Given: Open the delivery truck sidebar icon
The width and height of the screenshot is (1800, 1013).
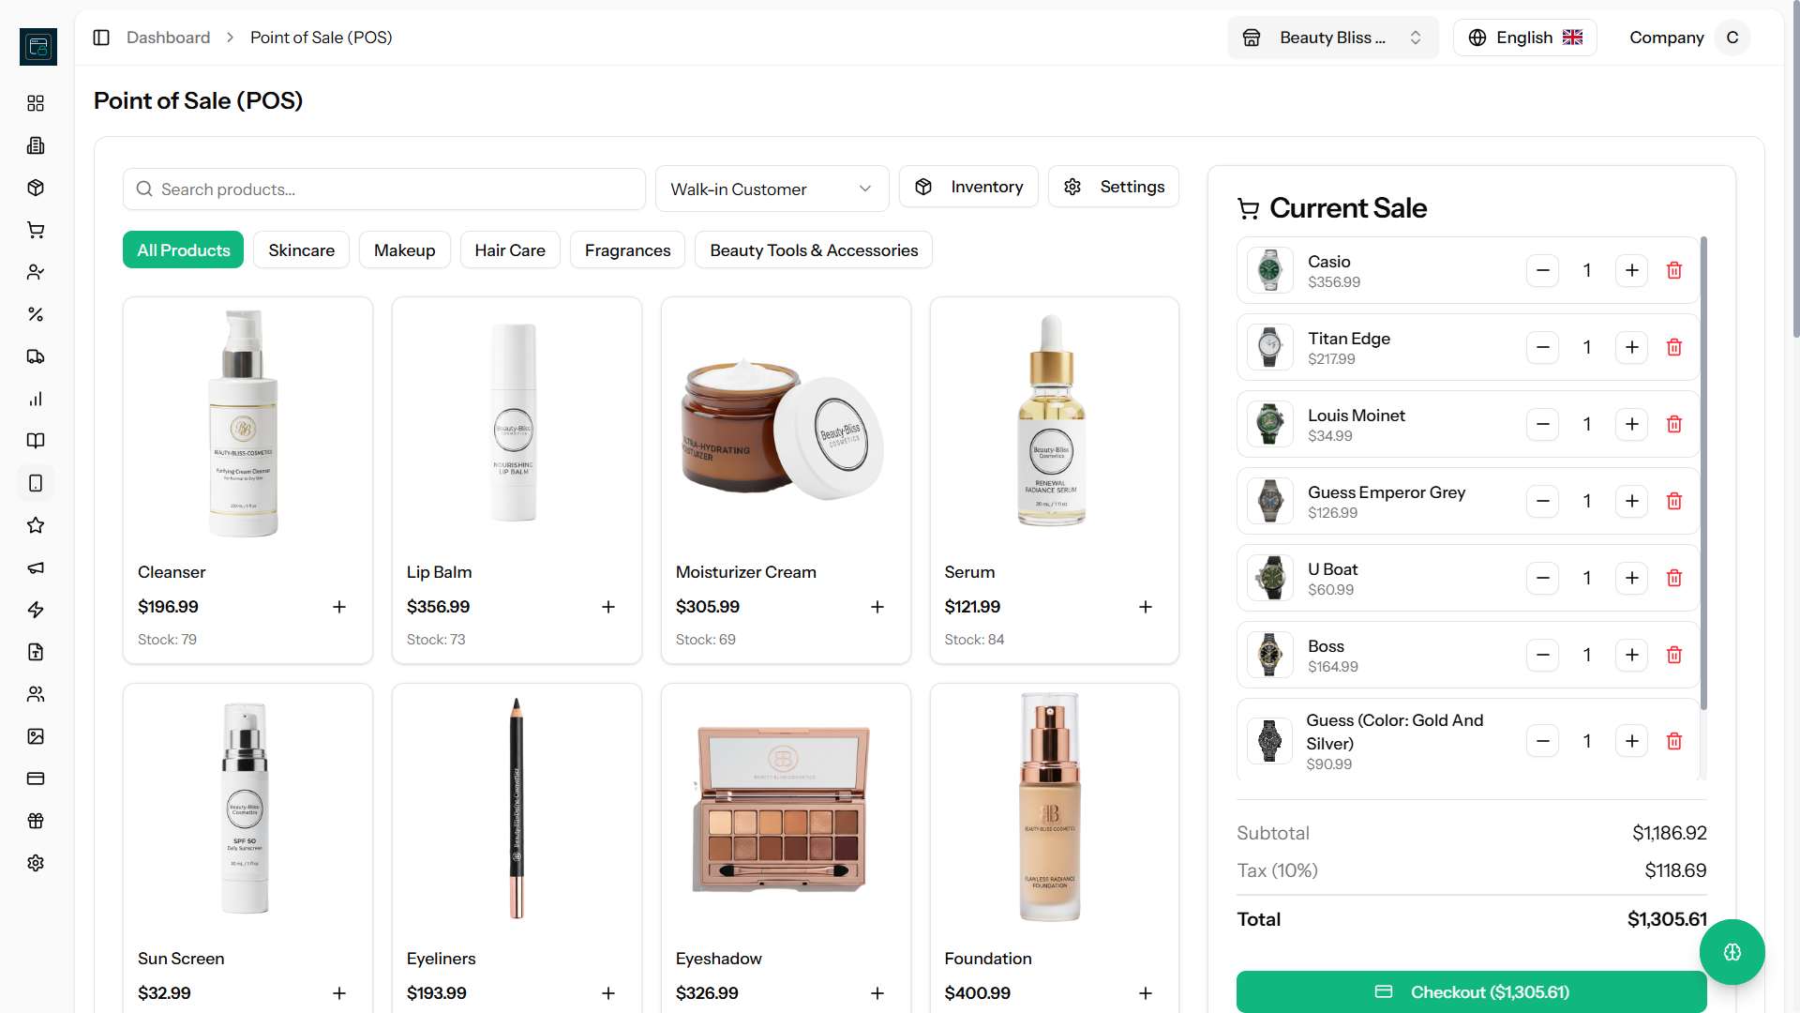Looking at the screenshot, I should pyautogui.click(x=36, y=356).
